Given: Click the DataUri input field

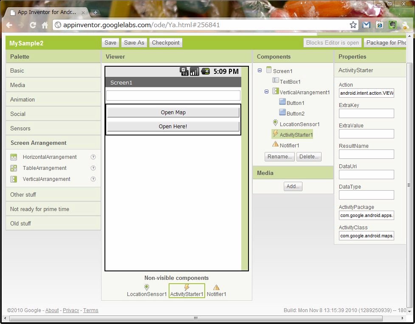Looking at the screenshot, I should click(x=366, y=175).
